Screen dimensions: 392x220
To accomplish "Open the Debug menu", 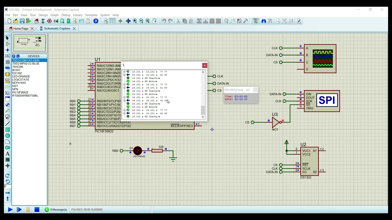I will pyautogui.click(x=66, y=15).
